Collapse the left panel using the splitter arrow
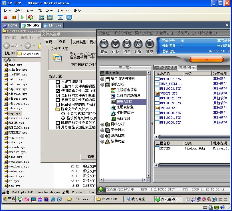 click(x=152, y=124)
